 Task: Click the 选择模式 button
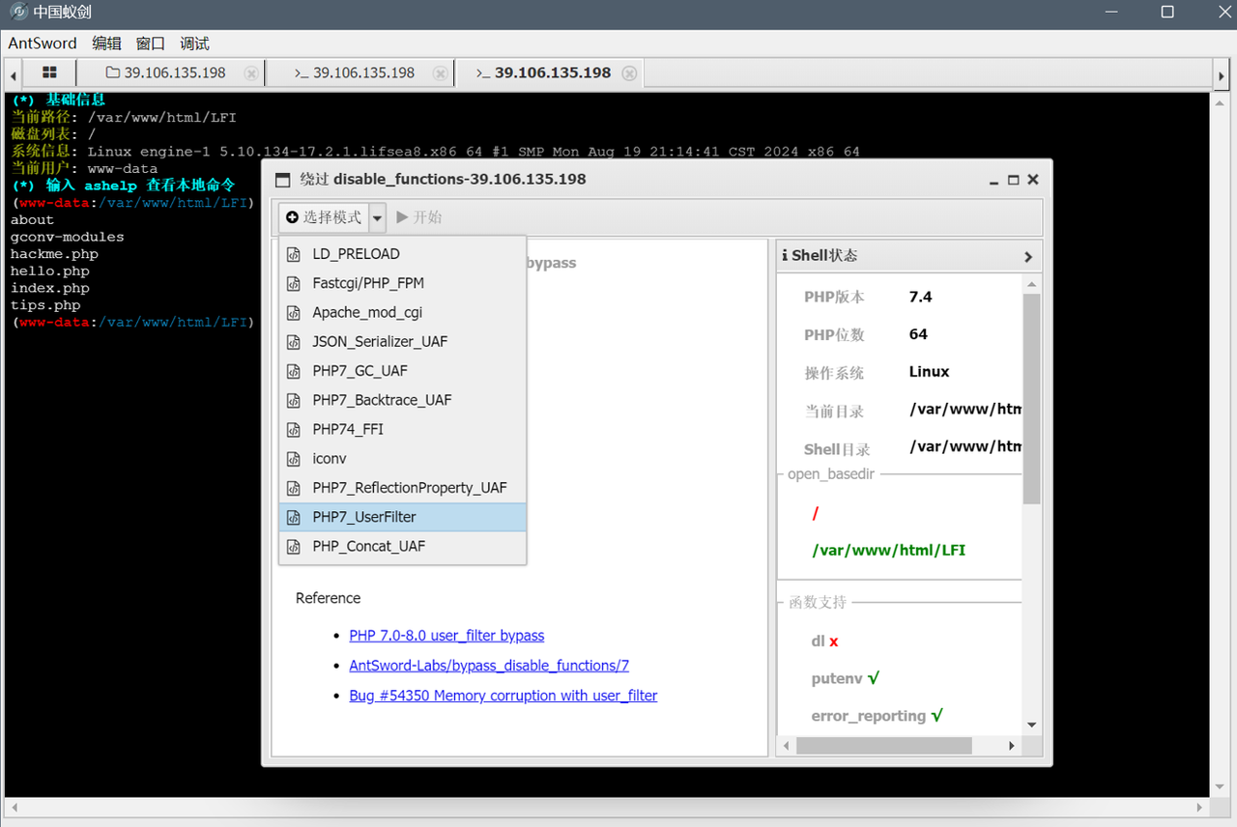coord(324,217)
